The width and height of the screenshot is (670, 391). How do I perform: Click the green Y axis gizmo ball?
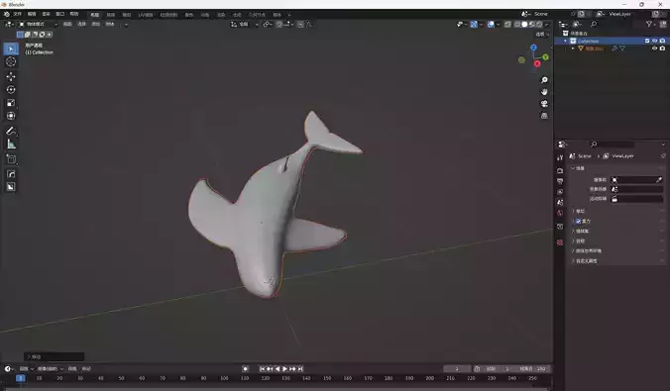click(546, 57)
